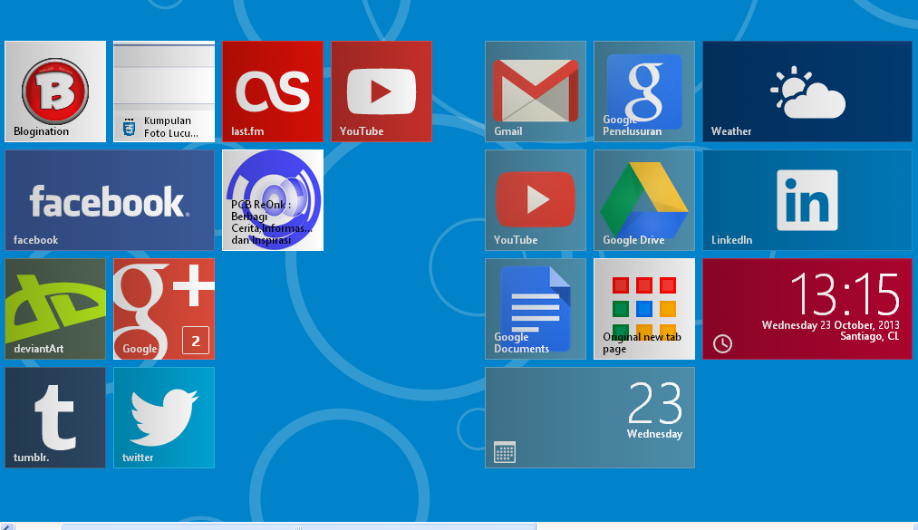
Task: Open the Original new tab page tile
Action: [x=644, y=309]
